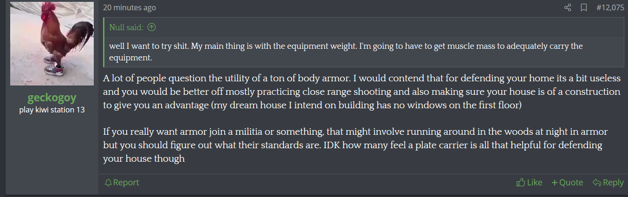Screen dimensions: 628x197
Task: Click the bell icon next to Report
Action: pyautogui.click(x=108, y=183)
